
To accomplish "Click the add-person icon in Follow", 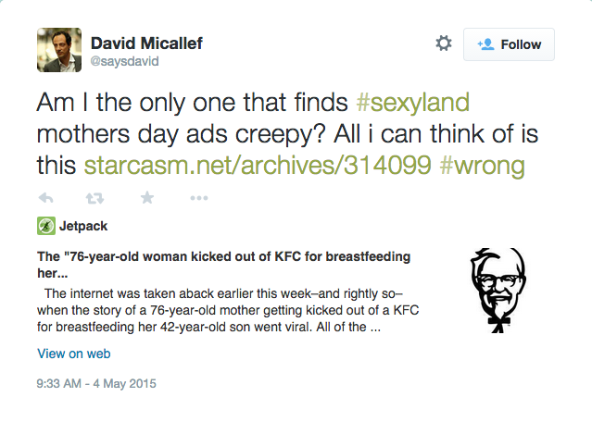I will (x=485, y=44).
